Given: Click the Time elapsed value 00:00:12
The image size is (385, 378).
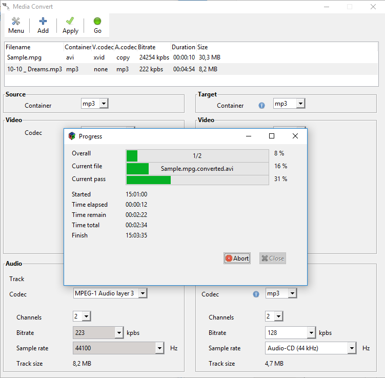Looking at the screenshot, I should 136,205.
